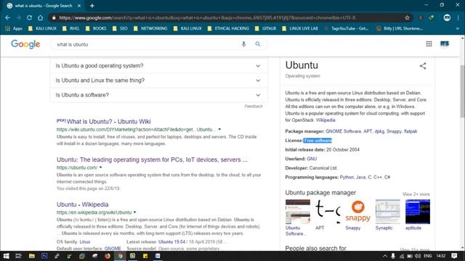465x261 pixels.
Task: Click the Feedback link under questions
Action: point(254,107)
